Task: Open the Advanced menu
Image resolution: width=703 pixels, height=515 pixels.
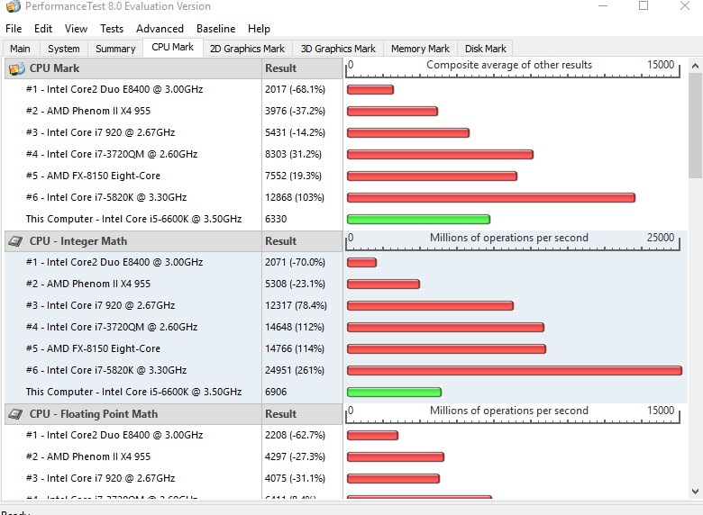Action: [160, 29]
